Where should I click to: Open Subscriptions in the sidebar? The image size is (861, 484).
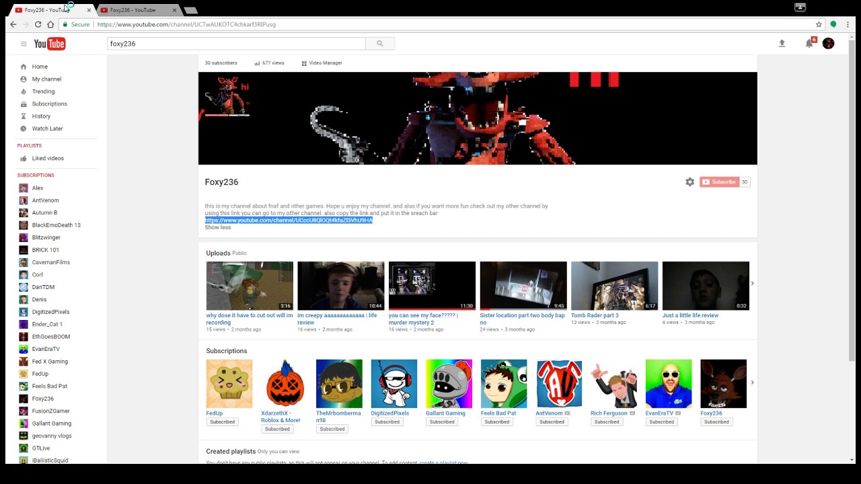(x=49, y=104)
